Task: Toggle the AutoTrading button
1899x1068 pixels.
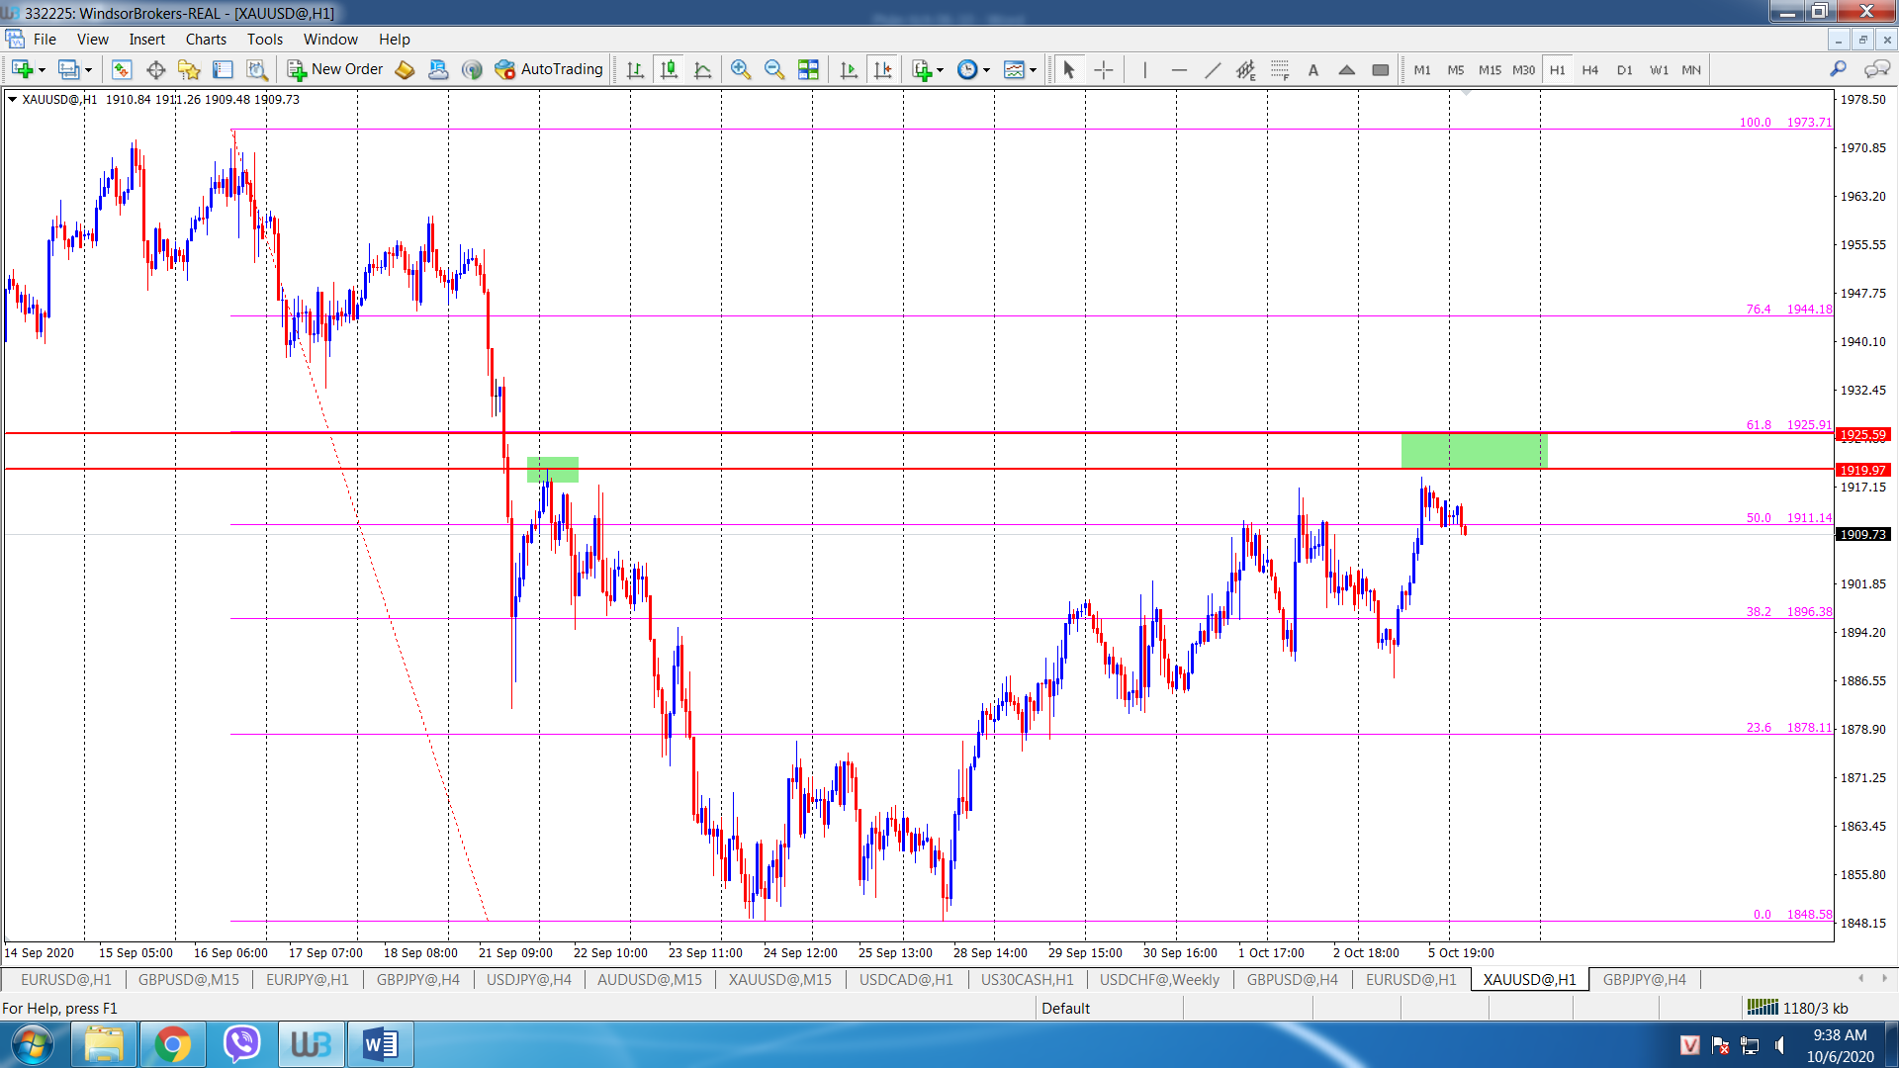Action: [x=550, y=69]
